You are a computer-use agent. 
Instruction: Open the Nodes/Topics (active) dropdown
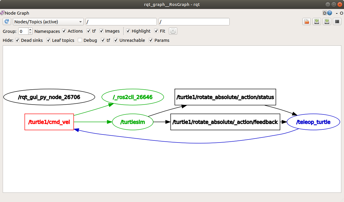click(x=48, y=22)
